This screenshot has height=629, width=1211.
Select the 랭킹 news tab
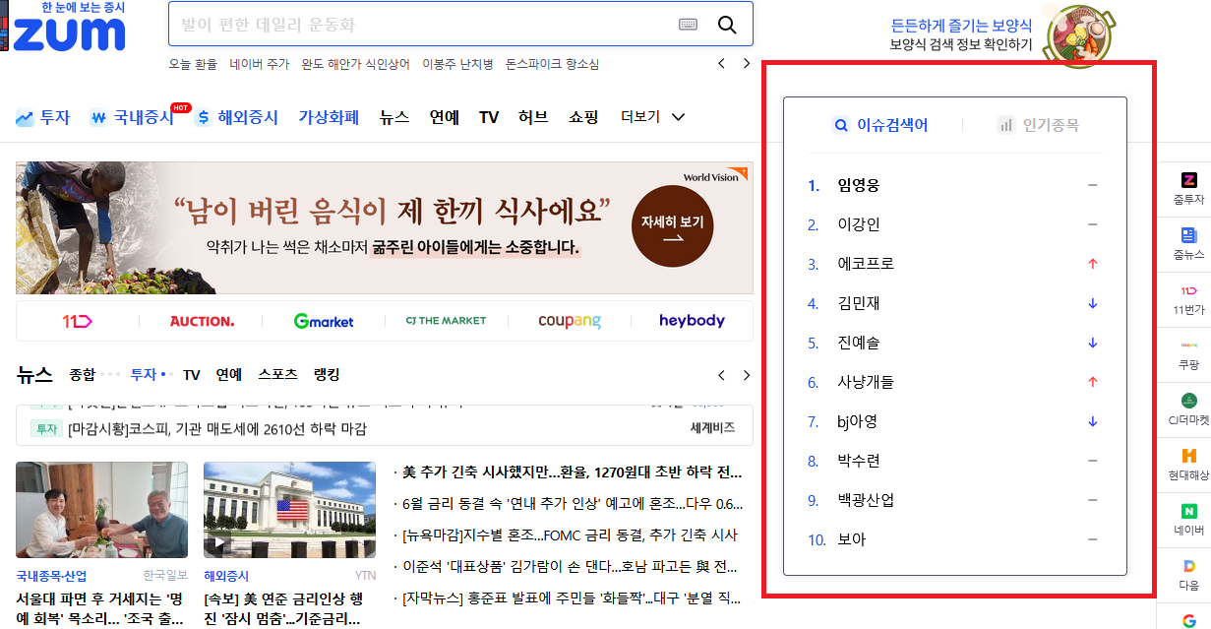tap(327, 375)
